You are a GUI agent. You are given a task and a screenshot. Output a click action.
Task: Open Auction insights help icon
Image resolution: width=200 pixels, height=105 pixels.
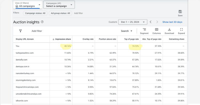pyautogui.click(x=42, y=22)
